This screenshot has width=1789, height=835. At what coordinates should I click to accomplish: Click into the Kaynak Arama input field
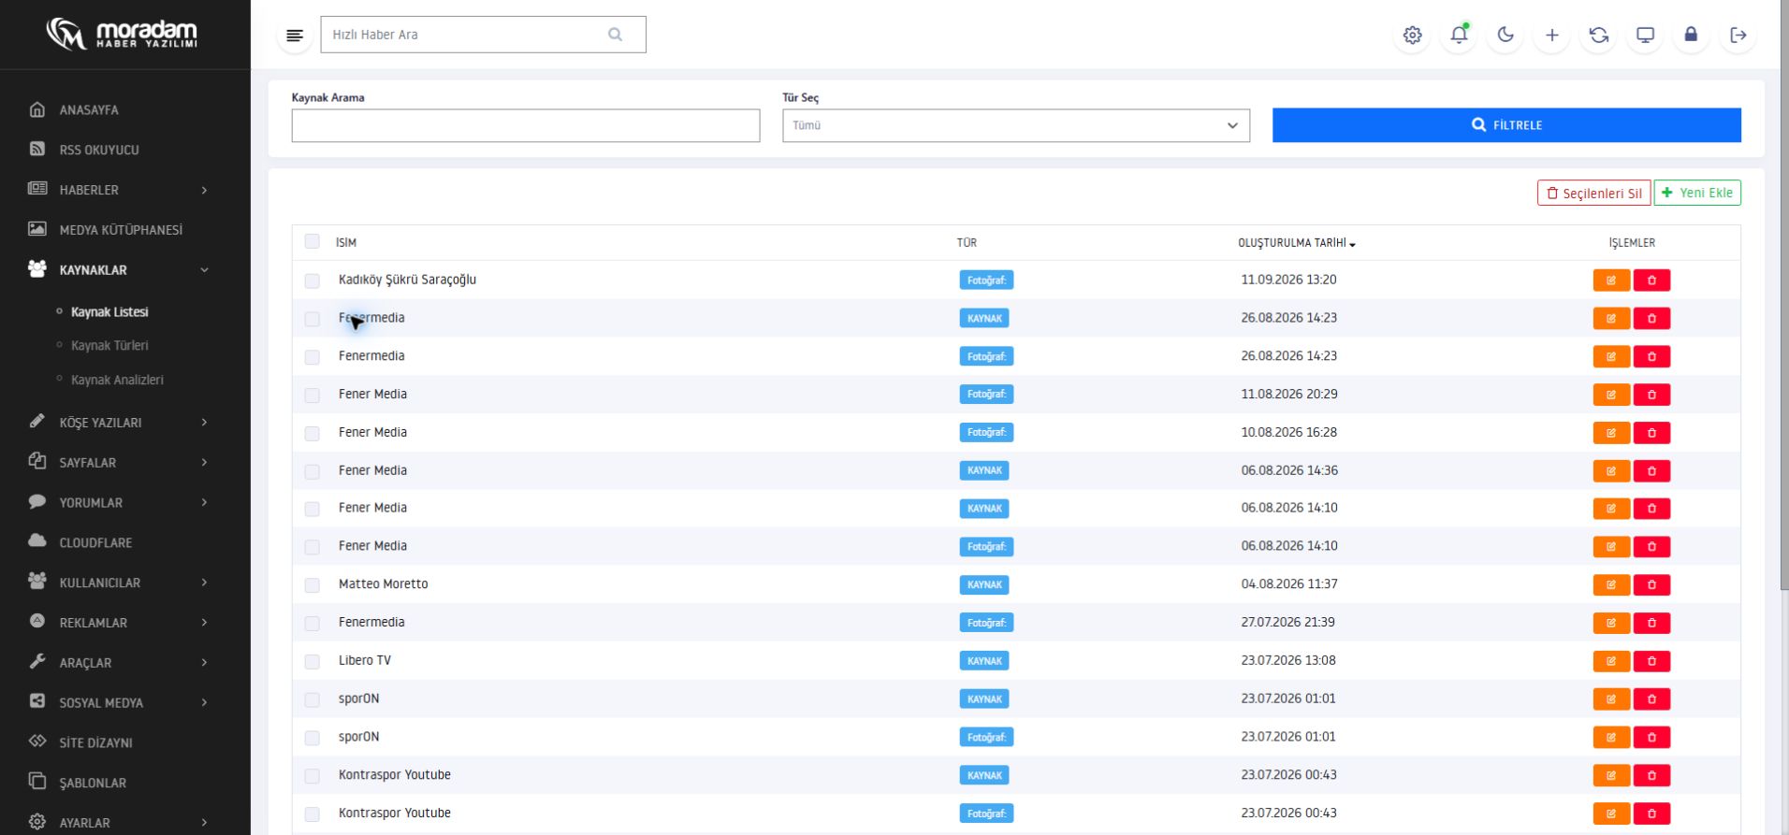click(x=526, y=125)
